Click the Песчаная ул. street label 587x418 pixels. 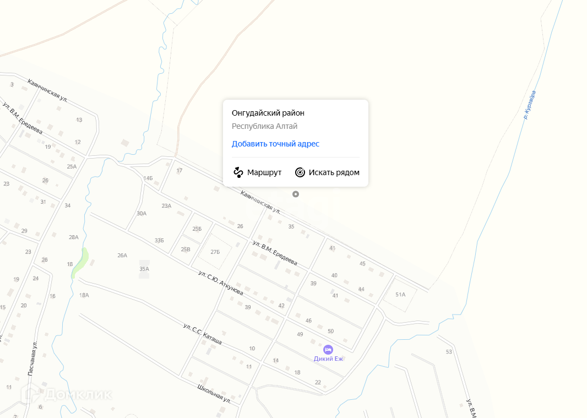(32, 358)
